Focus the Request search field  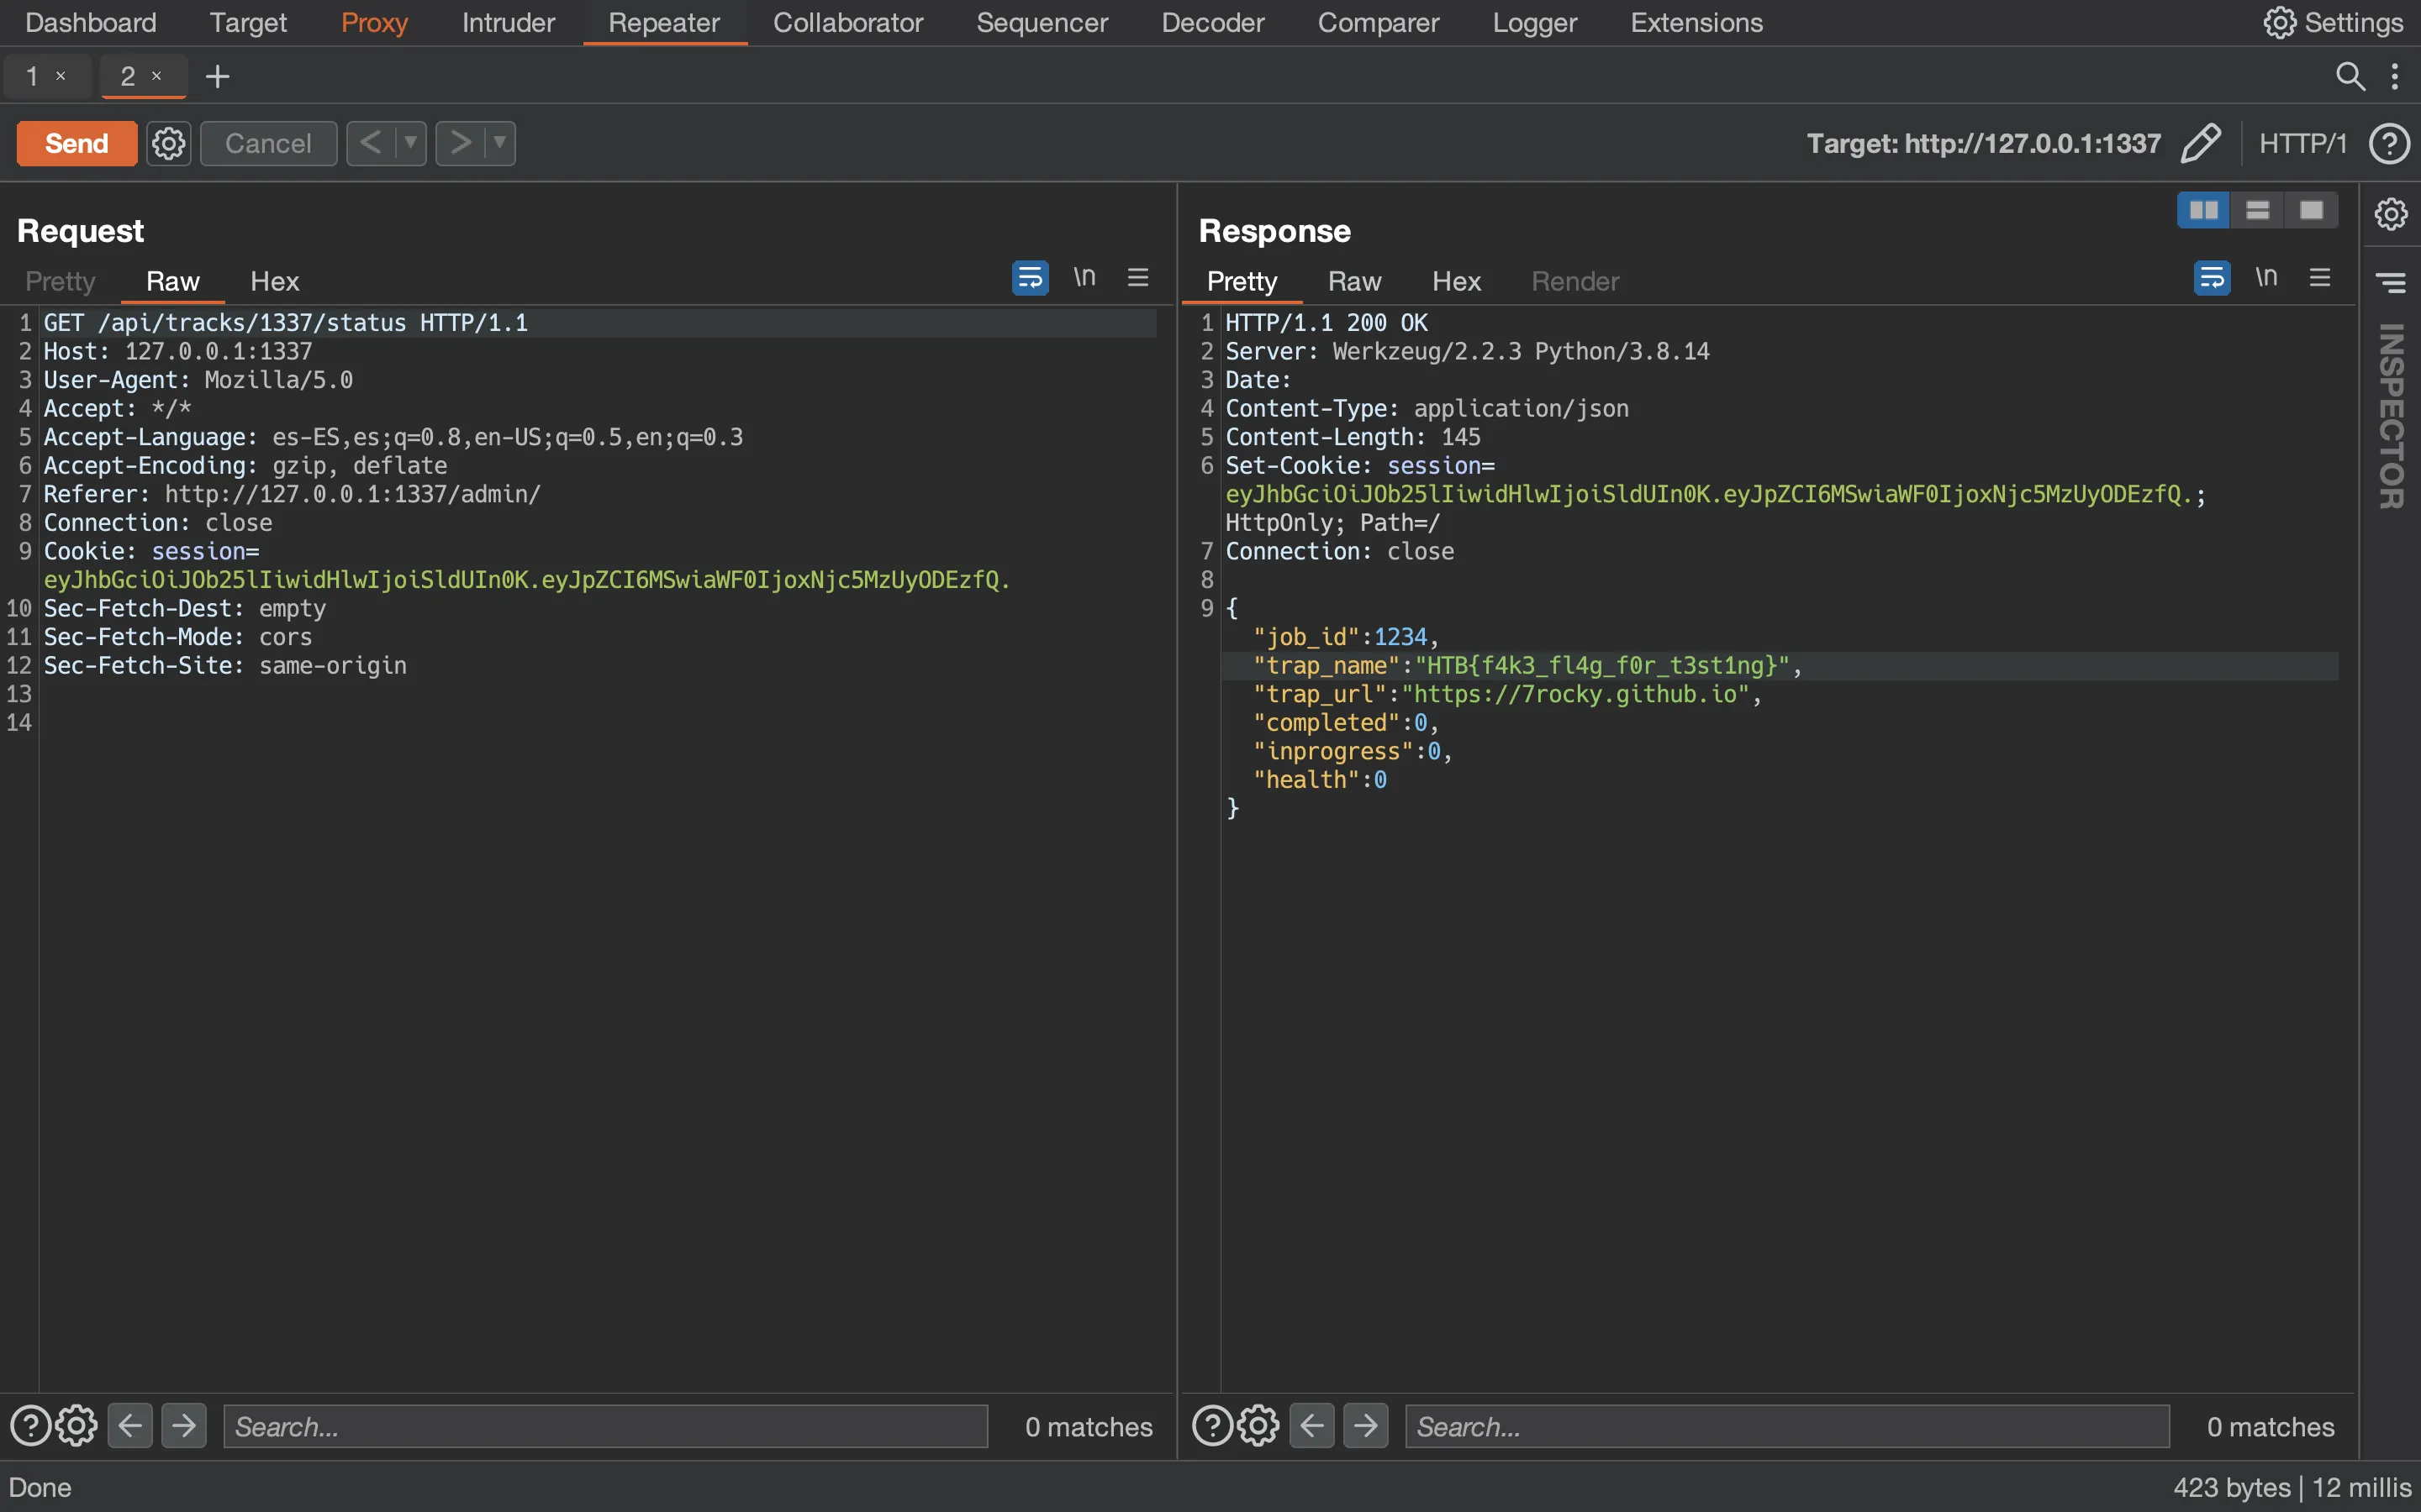click(605, 1426)
